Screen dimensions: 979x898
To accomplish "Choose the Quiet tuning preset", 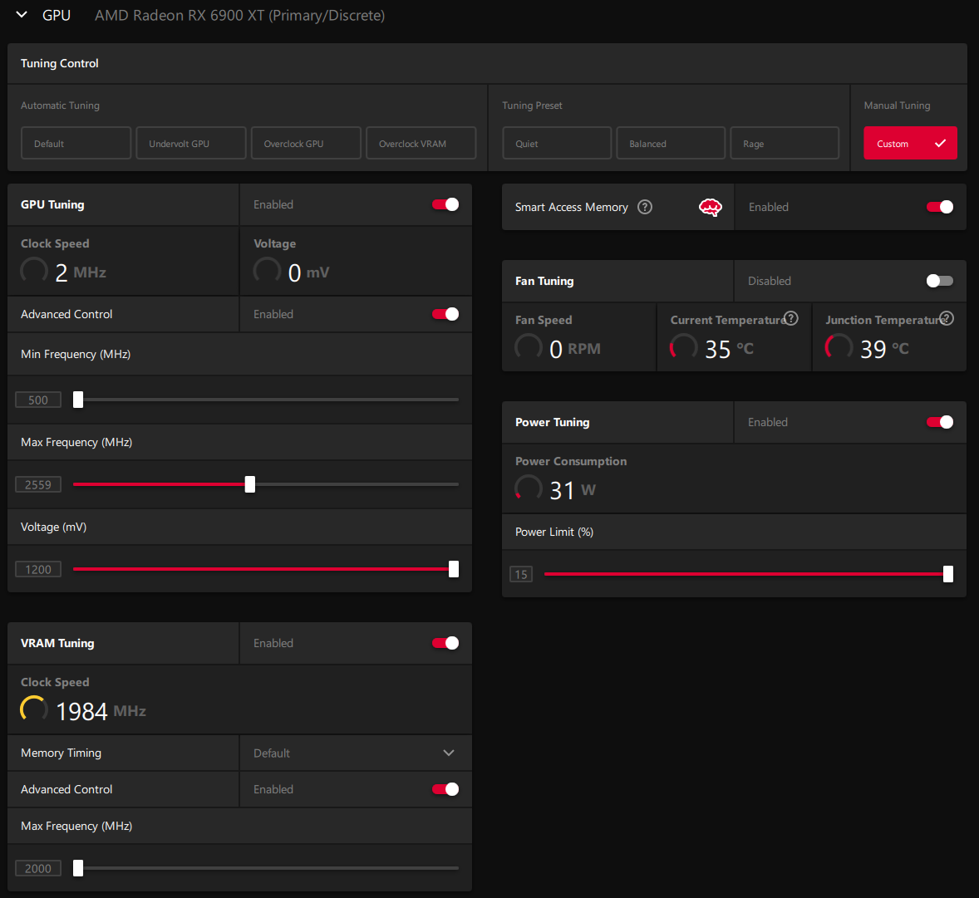I will (557, 143).
